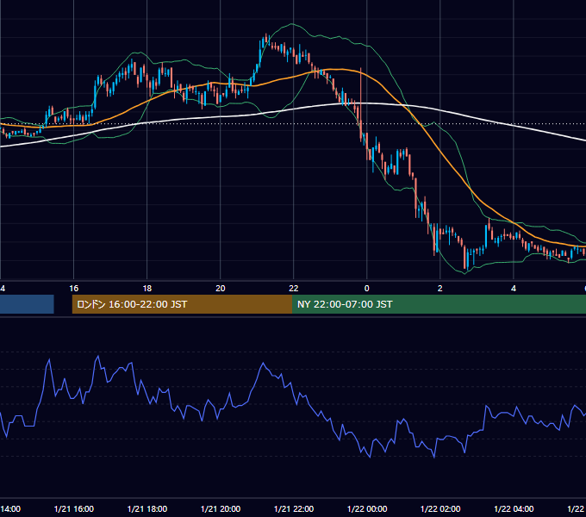Click the "4" hour label below the 04:00 gridline

point(514,289)
